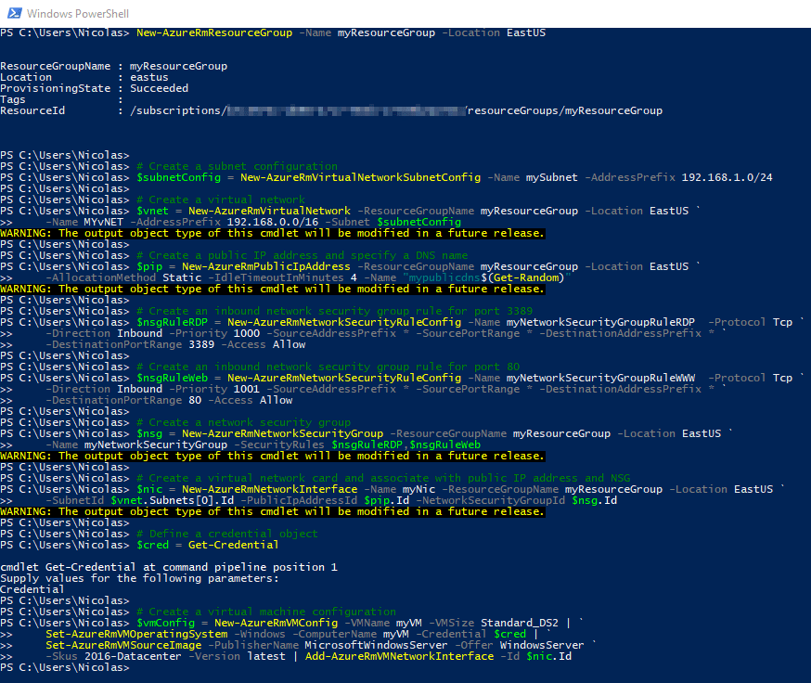Click the "-DestinationPortRange 80" parameter
811x683 pixels.
click(x=123, y=401)
